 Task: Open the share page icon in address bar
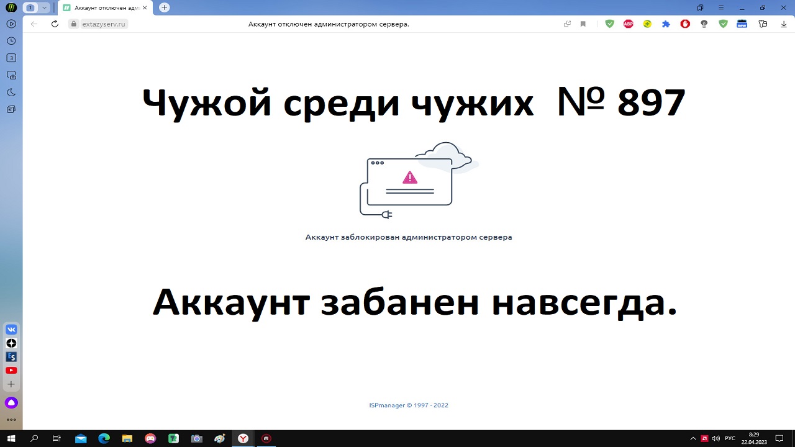[x=567, y=24]
